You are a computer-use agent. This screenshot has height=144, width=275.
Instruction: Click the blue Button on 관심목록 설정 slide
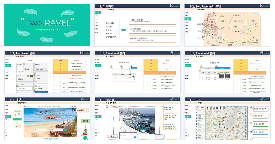point(134,68)
